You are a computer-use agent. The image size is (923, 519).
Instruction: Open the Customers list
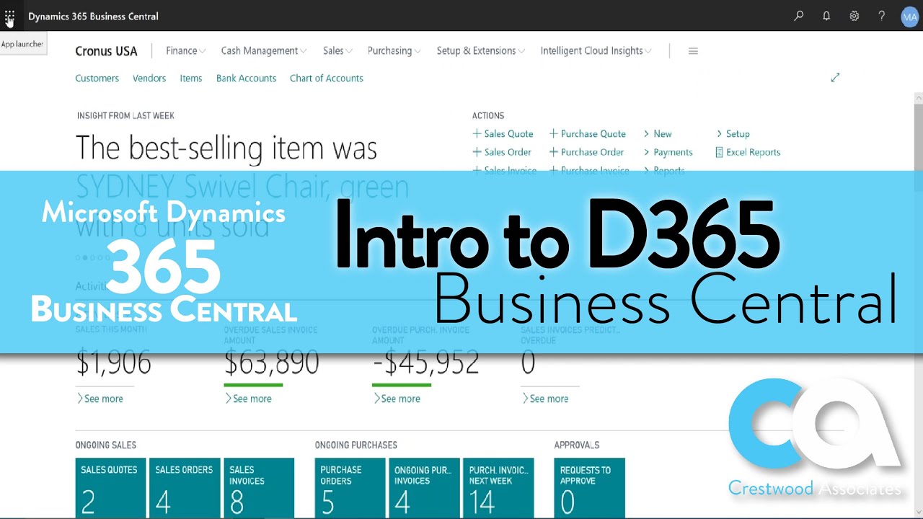click(x=97, y=78)
